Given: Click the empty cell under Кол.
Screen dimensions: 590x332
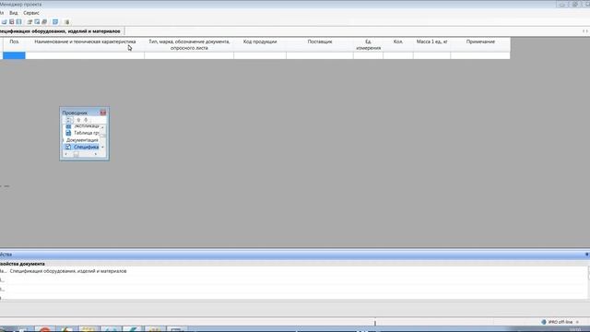Looking at the screenshot, I should 398,55.
